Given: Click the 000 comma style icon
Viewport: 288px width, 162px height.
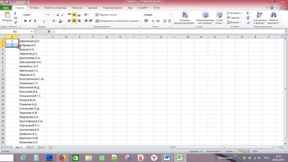Looking at the screenshot, I should tap(158, 21).
